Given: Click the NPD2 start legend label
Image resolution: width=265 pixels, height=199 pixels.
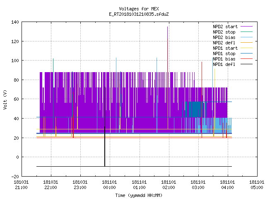Looking at the screenshot, I should 225,27.
